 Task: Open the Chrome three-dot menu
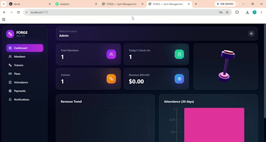click(261, 12)
